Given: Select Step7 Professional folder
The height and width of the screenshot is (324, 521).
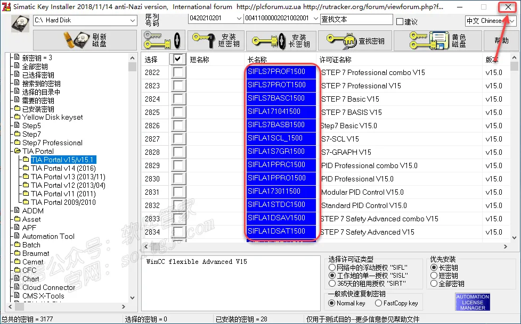Looking at the screenshot, I should tap(52, 143).
